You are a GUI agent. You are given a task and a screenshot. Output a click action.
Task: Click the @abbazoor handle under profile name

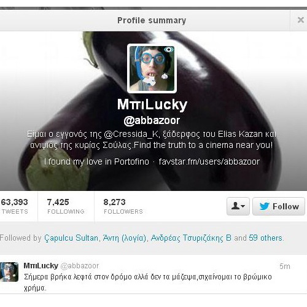(x=152, y=120)
